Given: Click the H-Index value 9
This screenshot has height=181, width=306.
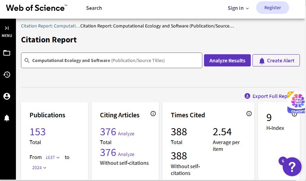Looking at the screenshot, I should (x=269, y=118).
